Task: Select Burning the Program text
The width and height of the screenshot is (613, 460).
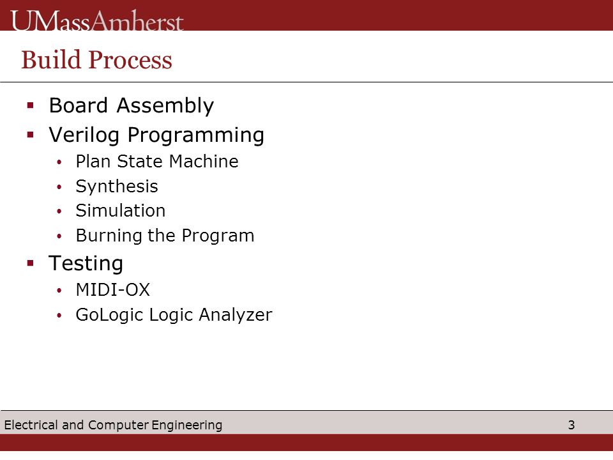Action: (165, 236)
